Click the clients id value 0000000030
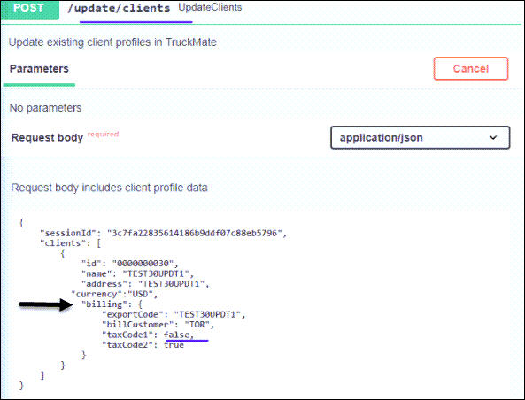 [x=143, y=264]
